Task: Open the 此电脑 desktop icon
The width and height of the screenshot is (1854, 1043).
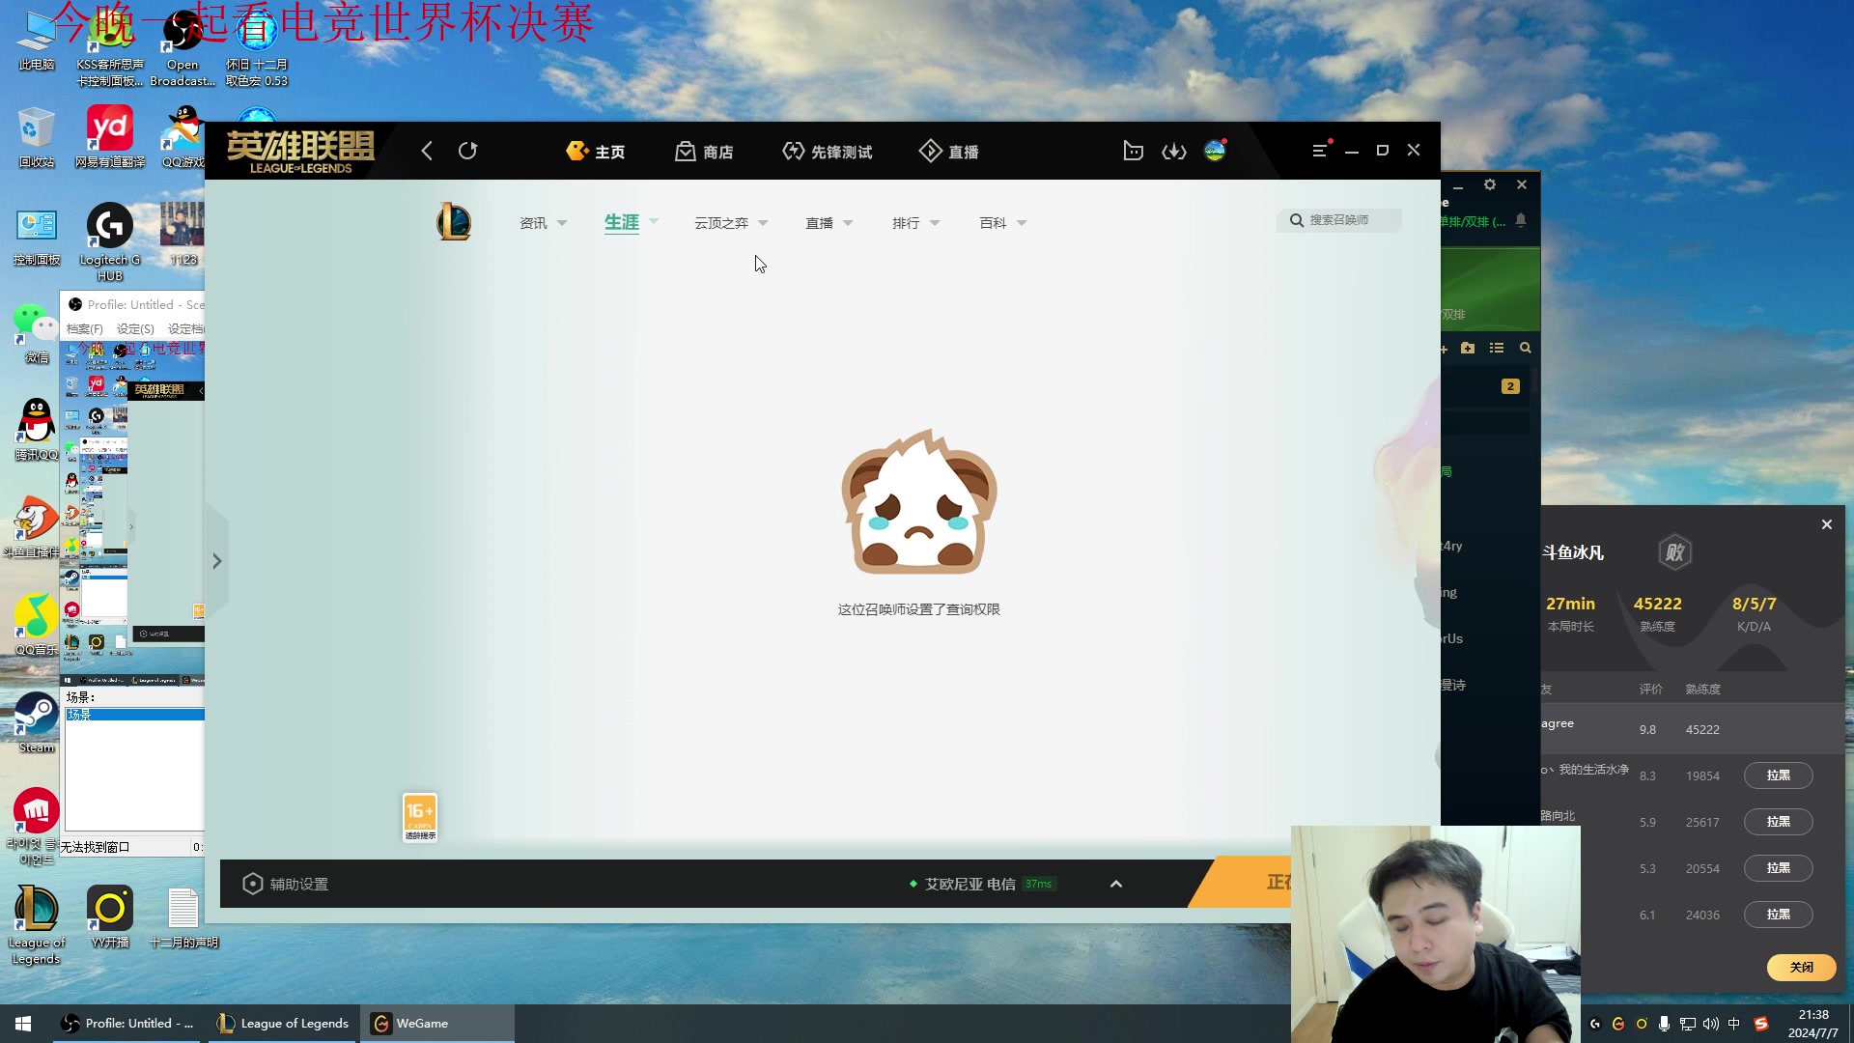Action: click(37, 41)
